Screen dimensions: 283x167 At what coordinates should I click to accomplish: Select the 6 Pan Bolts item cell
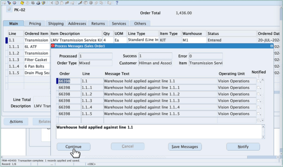(x=37, y=66)
